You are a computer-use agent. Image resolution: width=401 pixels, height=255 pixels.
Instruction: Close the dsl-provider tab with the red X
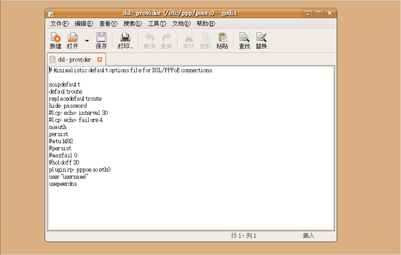tap(100, 59)
